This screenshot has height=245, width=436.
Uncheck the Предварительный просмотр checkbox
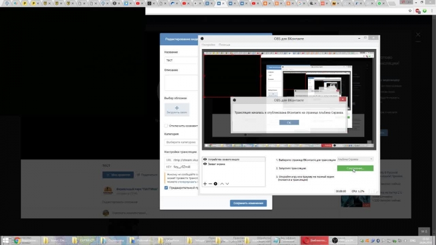(166, 188)
